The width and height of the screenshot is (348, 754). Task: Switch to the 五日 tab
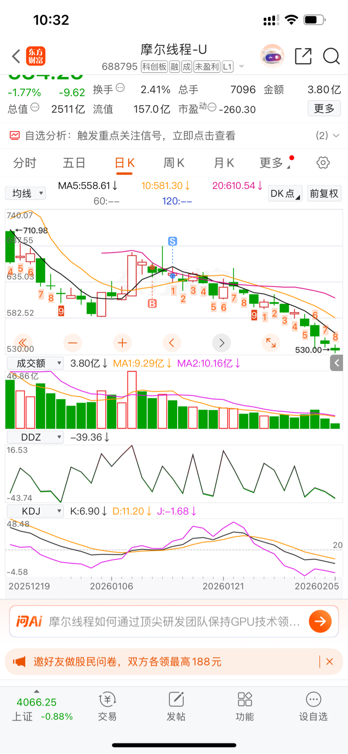pyautogui.click(x=74, y=163)
